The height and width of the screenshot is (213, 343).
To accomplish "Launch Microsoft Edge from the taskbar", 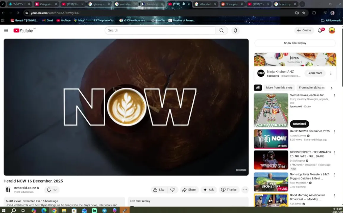I will (44, 210).
